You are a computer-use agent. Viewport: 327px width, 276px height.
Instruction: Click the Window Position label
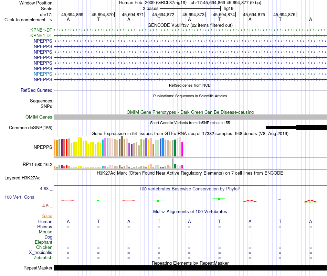(36, 3)
